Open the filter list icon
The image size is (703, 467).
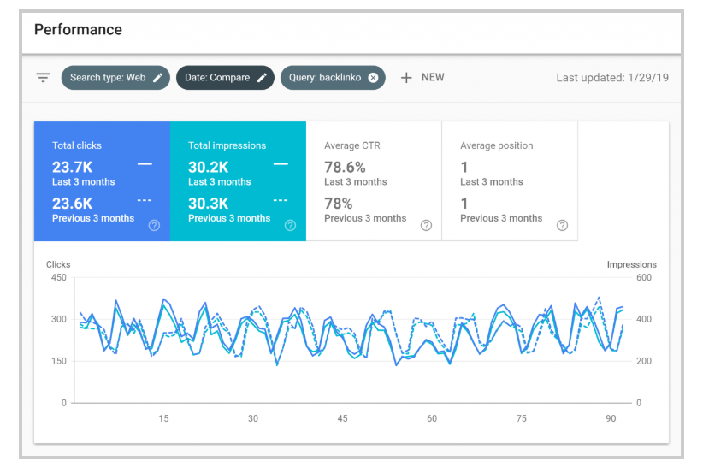[x=43, y=78]
